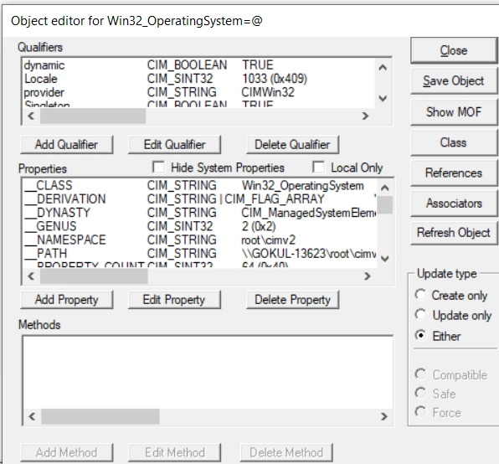Select the provider qualifier row
The height and width of the screenshot is (464, 499).
point(199,93)
